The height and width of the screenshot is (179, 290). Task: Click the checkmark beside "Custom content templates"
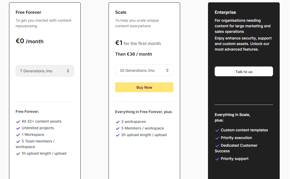click(x=217, y=130)
